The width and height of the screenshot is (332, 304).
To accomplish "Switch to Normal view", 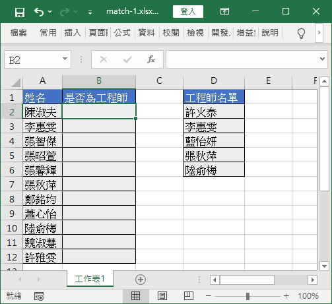I will coord(135,296).
